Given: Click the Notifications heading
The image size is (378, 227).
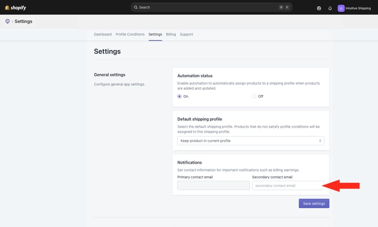Looking at the screenshot, I should point(190,163).
